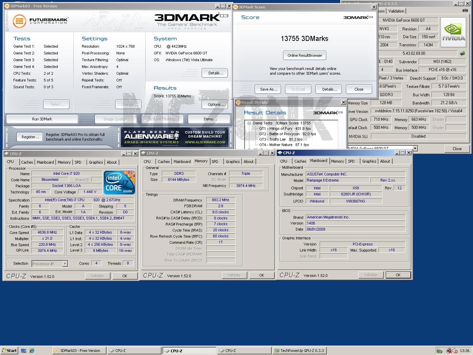This screenshot has height=355, width=473.
Task: Click title icon of CPU-Z Processor window
Action: 7,154
